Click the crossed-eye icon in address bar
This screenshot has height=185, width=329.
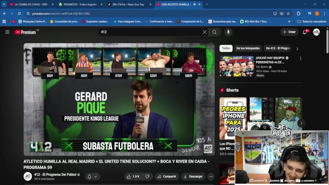[282, 13]
